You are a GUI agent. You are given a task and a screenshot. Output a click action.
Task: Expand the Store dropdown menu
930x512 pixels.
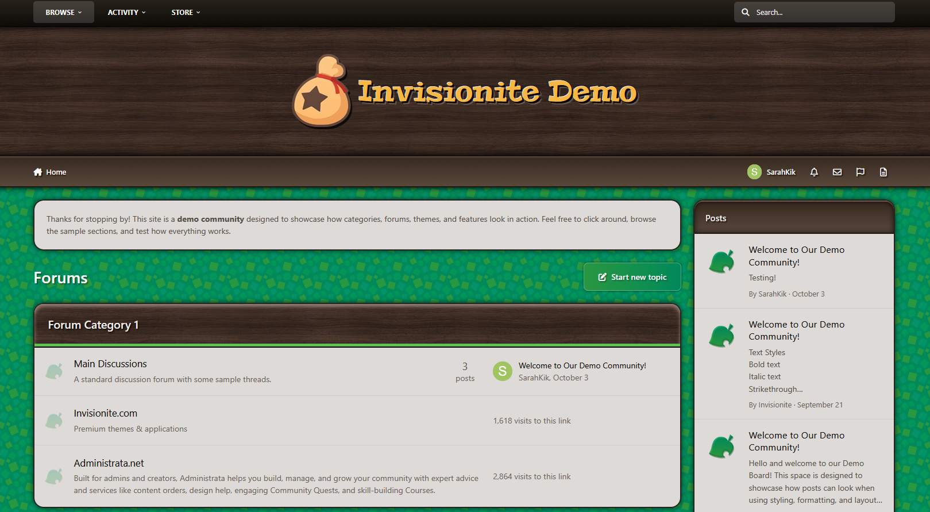coord(186,12)
